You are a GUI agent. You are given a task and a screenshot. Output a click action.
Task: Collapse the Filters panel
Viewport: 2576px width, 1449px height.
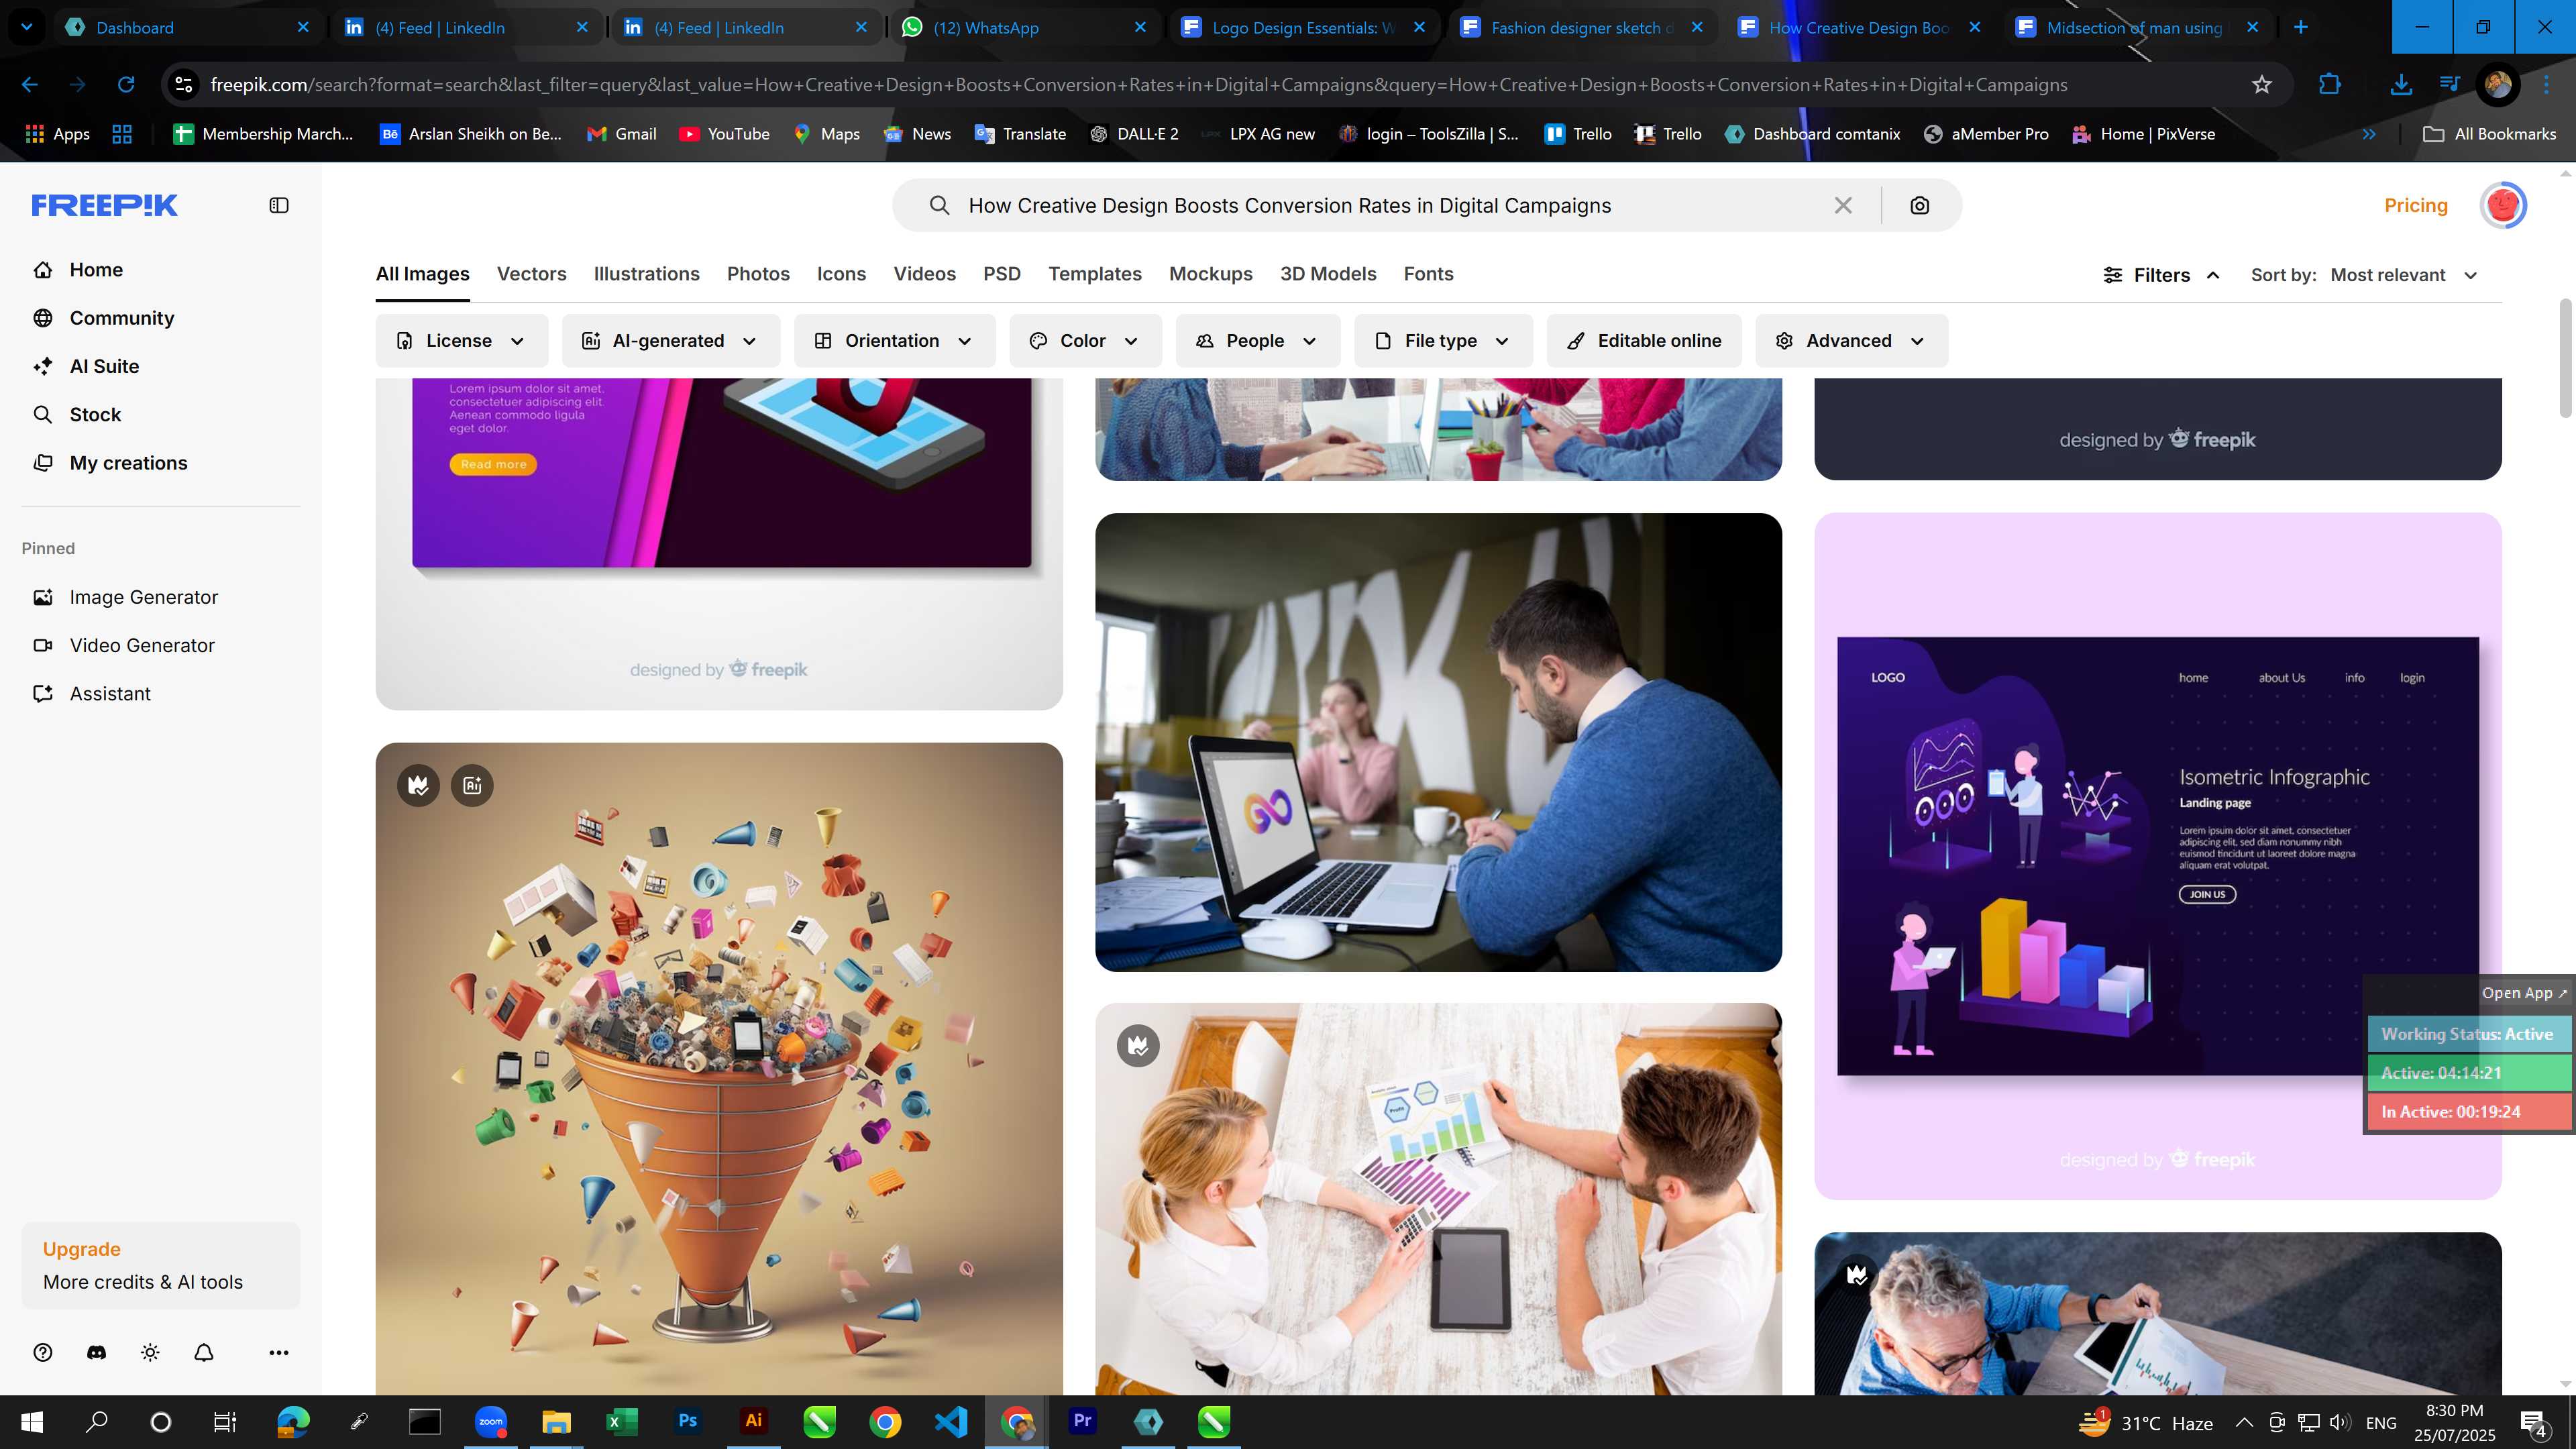point(2161,275)
